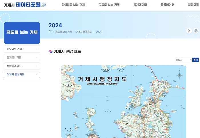Click 거제시 행정지도 breadcrumb link
The image size is (200, 138).
[x=84, y=32]
